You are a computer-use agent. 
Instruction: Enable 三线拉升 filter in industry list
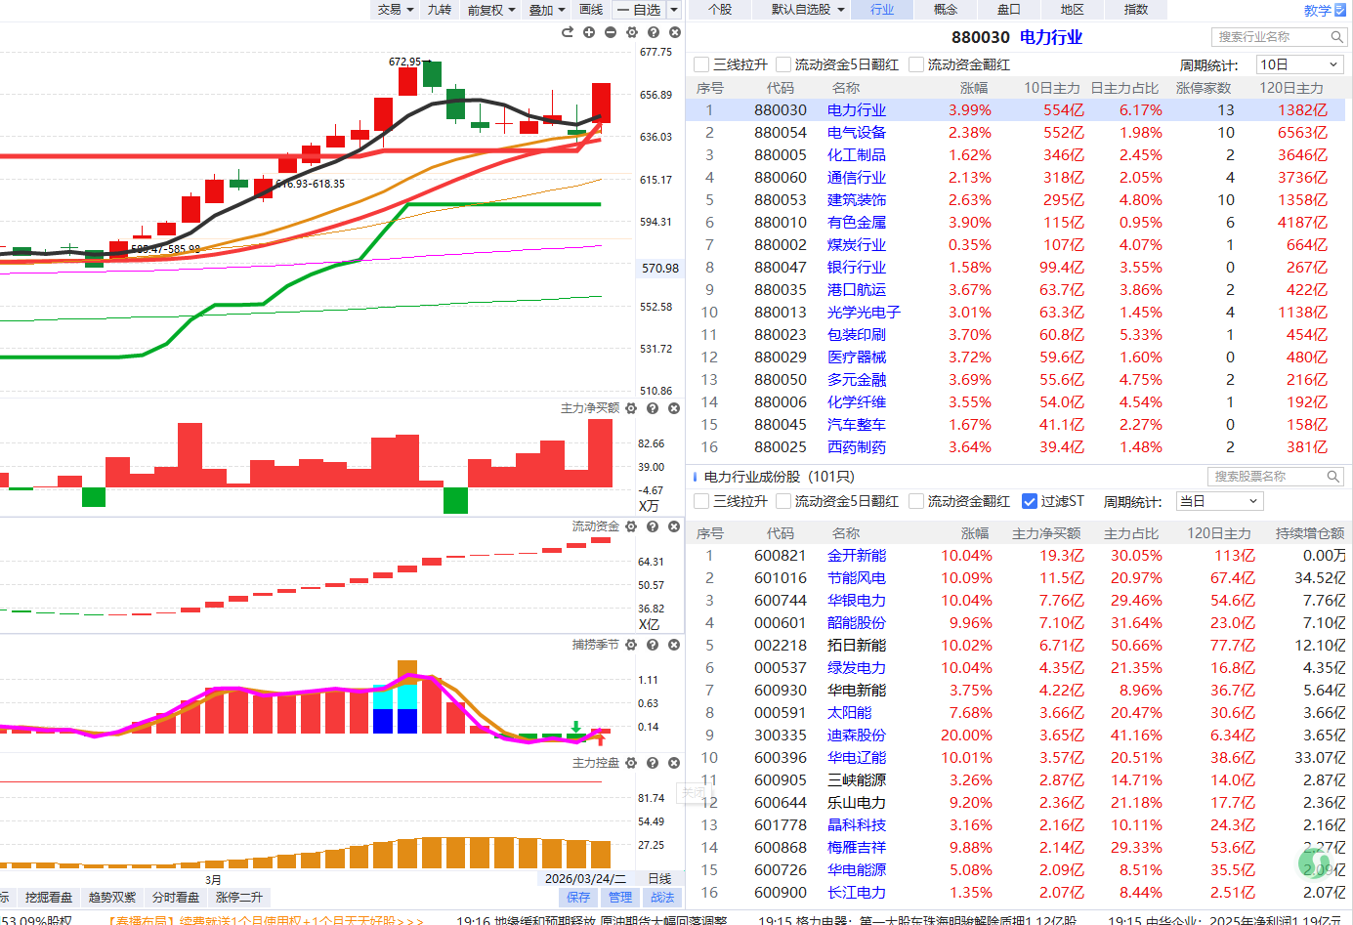[701, 64]
